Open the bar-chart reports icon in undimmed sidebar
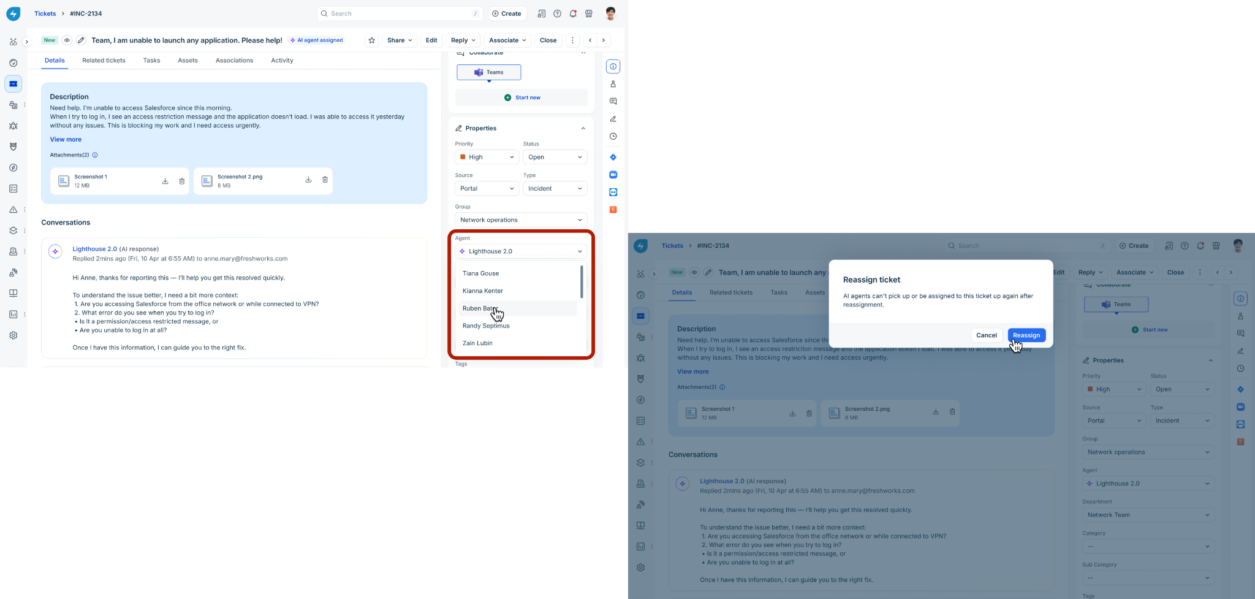1255x599 pixels. point(13,315)
